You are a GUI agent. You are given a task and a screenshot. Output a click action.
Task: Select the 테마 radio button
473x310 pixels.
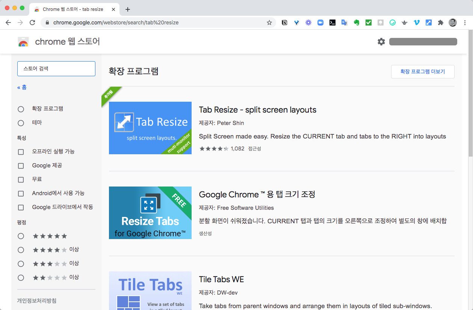(21, 123)
